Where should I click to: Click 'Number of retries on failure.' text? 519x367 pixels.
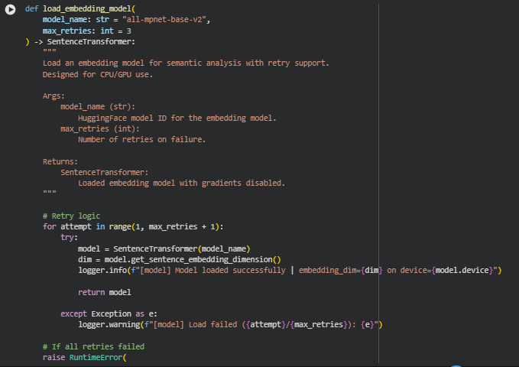tap(141, 140)
